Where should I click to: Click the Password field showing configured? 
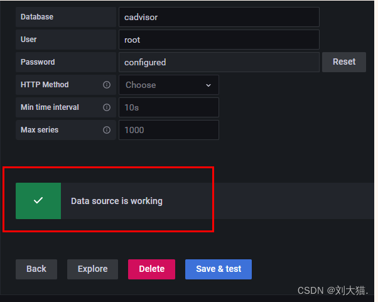(219, 62)
